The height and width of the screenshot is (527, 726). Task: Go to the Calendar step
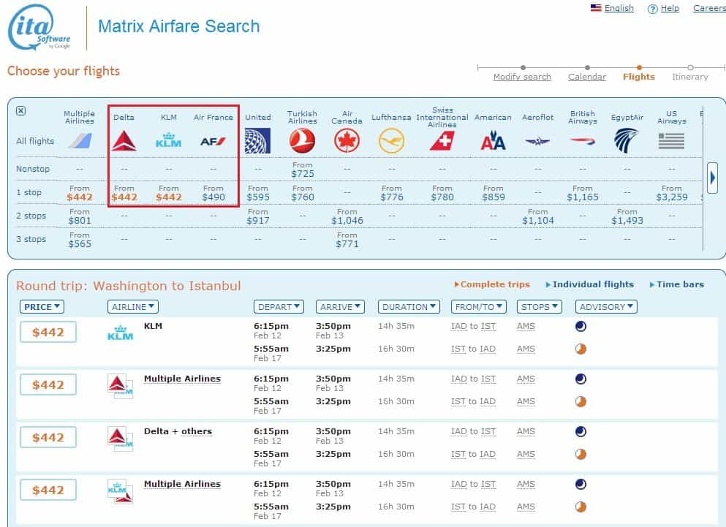click(587, 77)
